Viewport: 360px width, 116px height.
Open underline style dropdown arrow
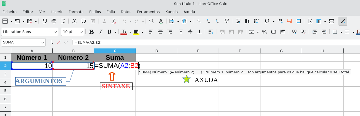[x=115, y=32]
